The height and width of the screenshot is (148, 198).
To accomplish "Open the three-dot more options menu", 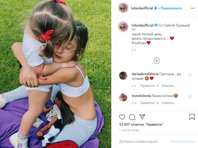I will pos(193,8).
